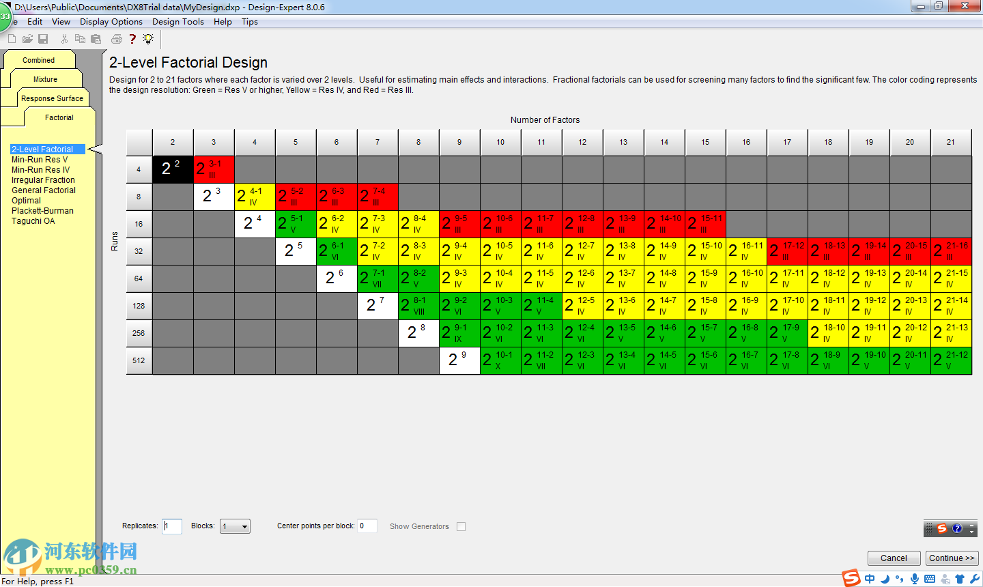Select Min-Run Res IV design

(x=40, y=170)
